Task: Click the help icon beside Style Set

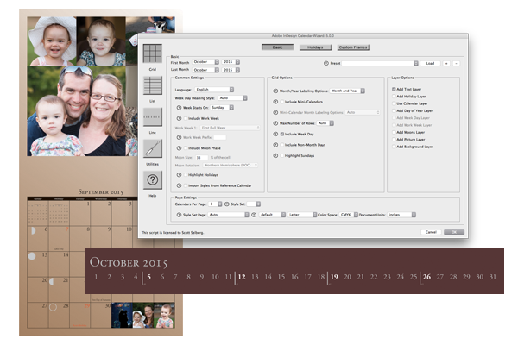Action: [x=227, y=204]
